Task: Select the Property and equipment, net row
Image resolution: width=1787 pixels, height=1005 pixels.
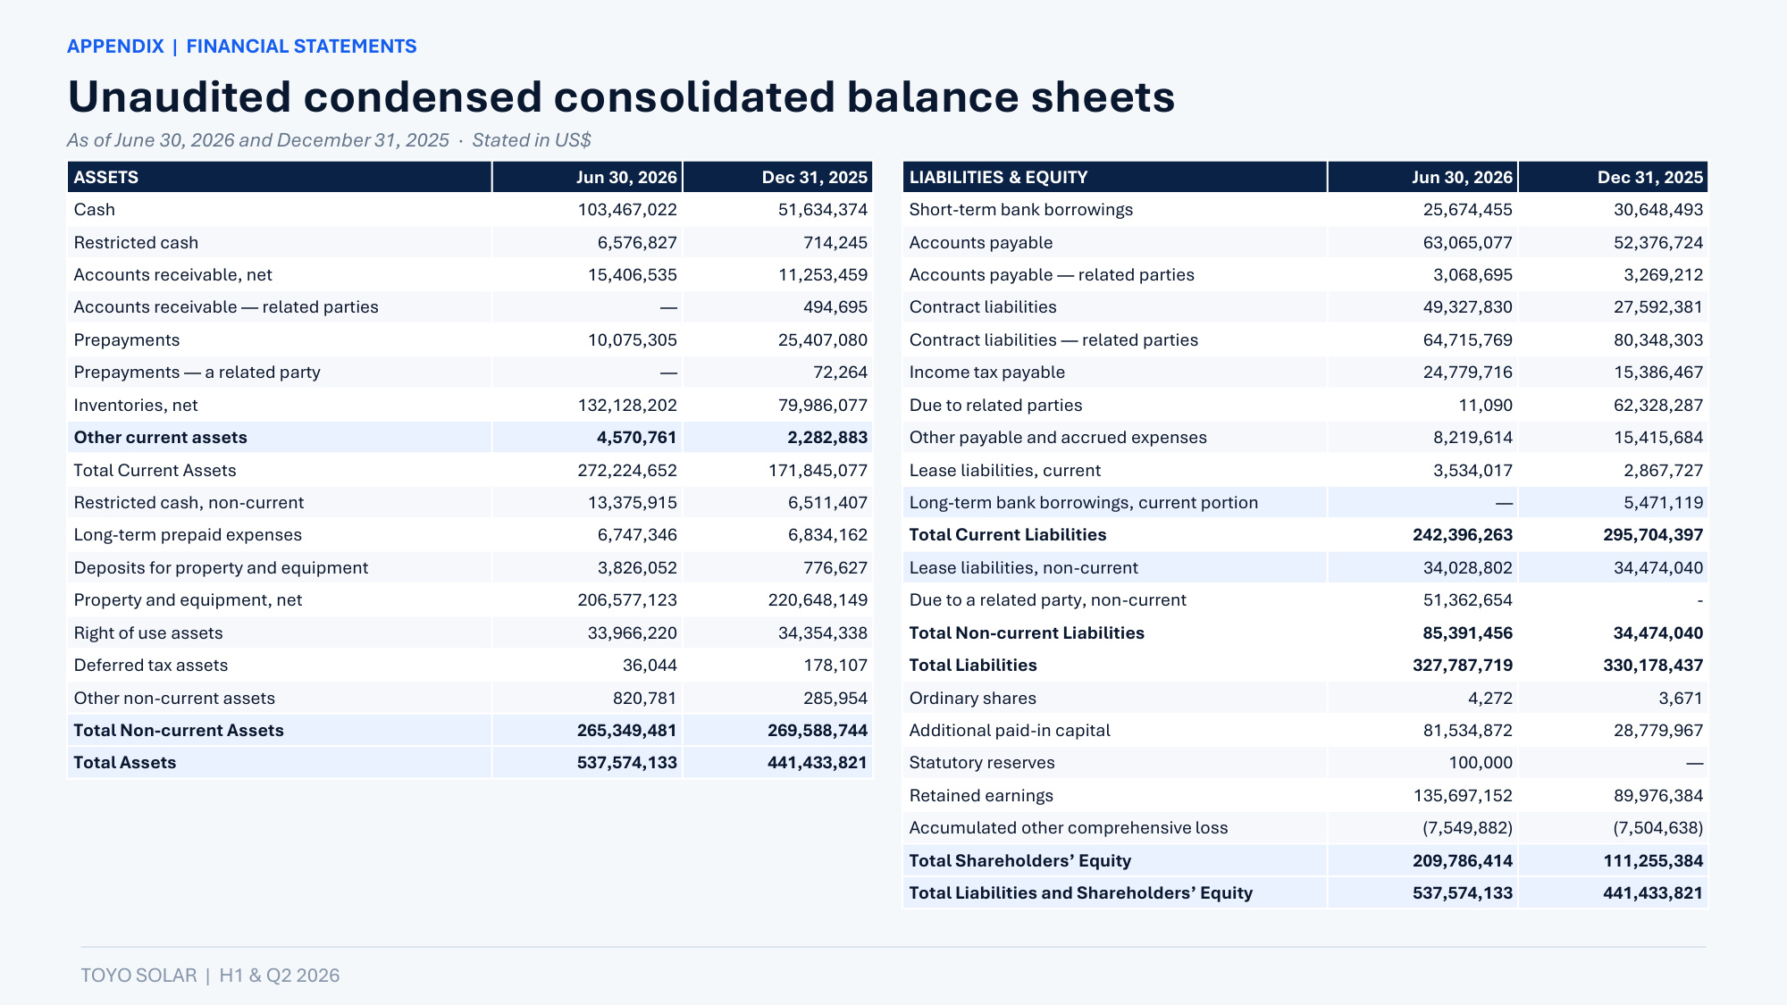Action: 470,600
